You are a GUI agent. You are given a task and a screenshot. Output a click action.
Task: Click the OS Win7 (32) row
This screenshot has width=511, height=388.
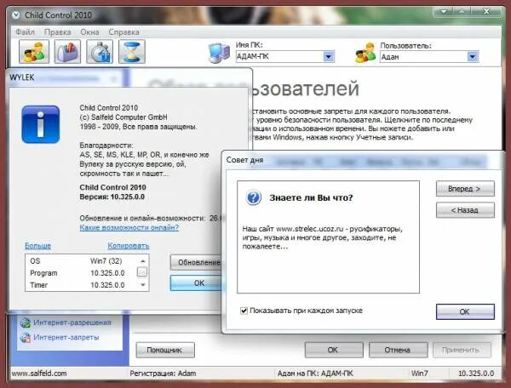tap(82, 260)
